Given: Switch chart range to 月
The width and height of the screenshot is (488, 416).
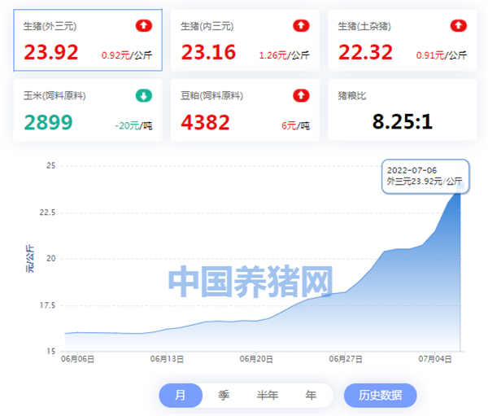Looking at the screenshot, I should tap(181, 396).
